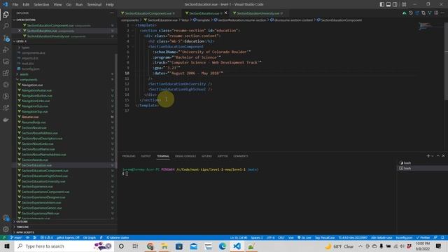Toggle the bottom panel layout button
Viewport: 448px width, 252px height.
click(388, 4)
